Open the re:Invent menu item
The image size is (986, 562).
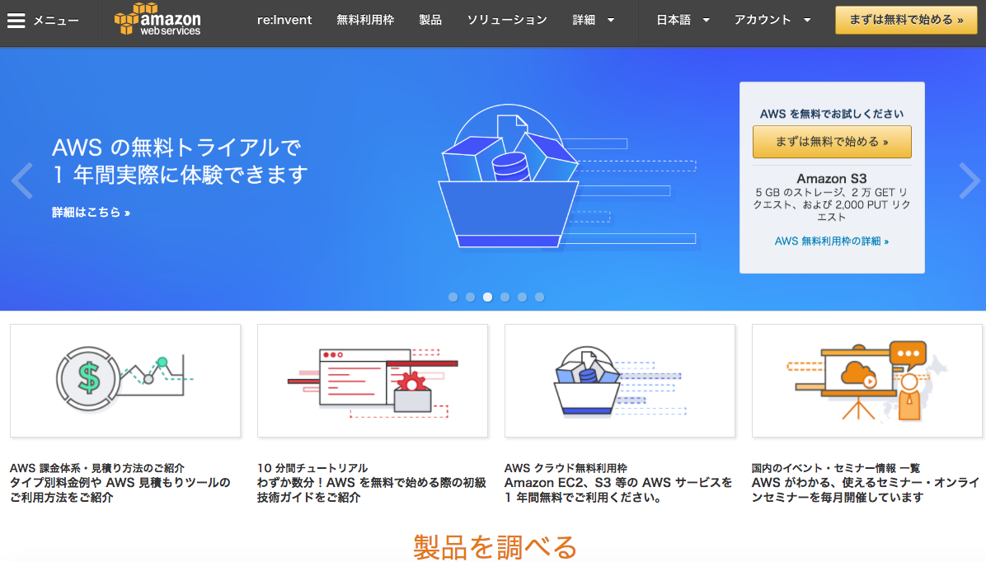[284, 20]
